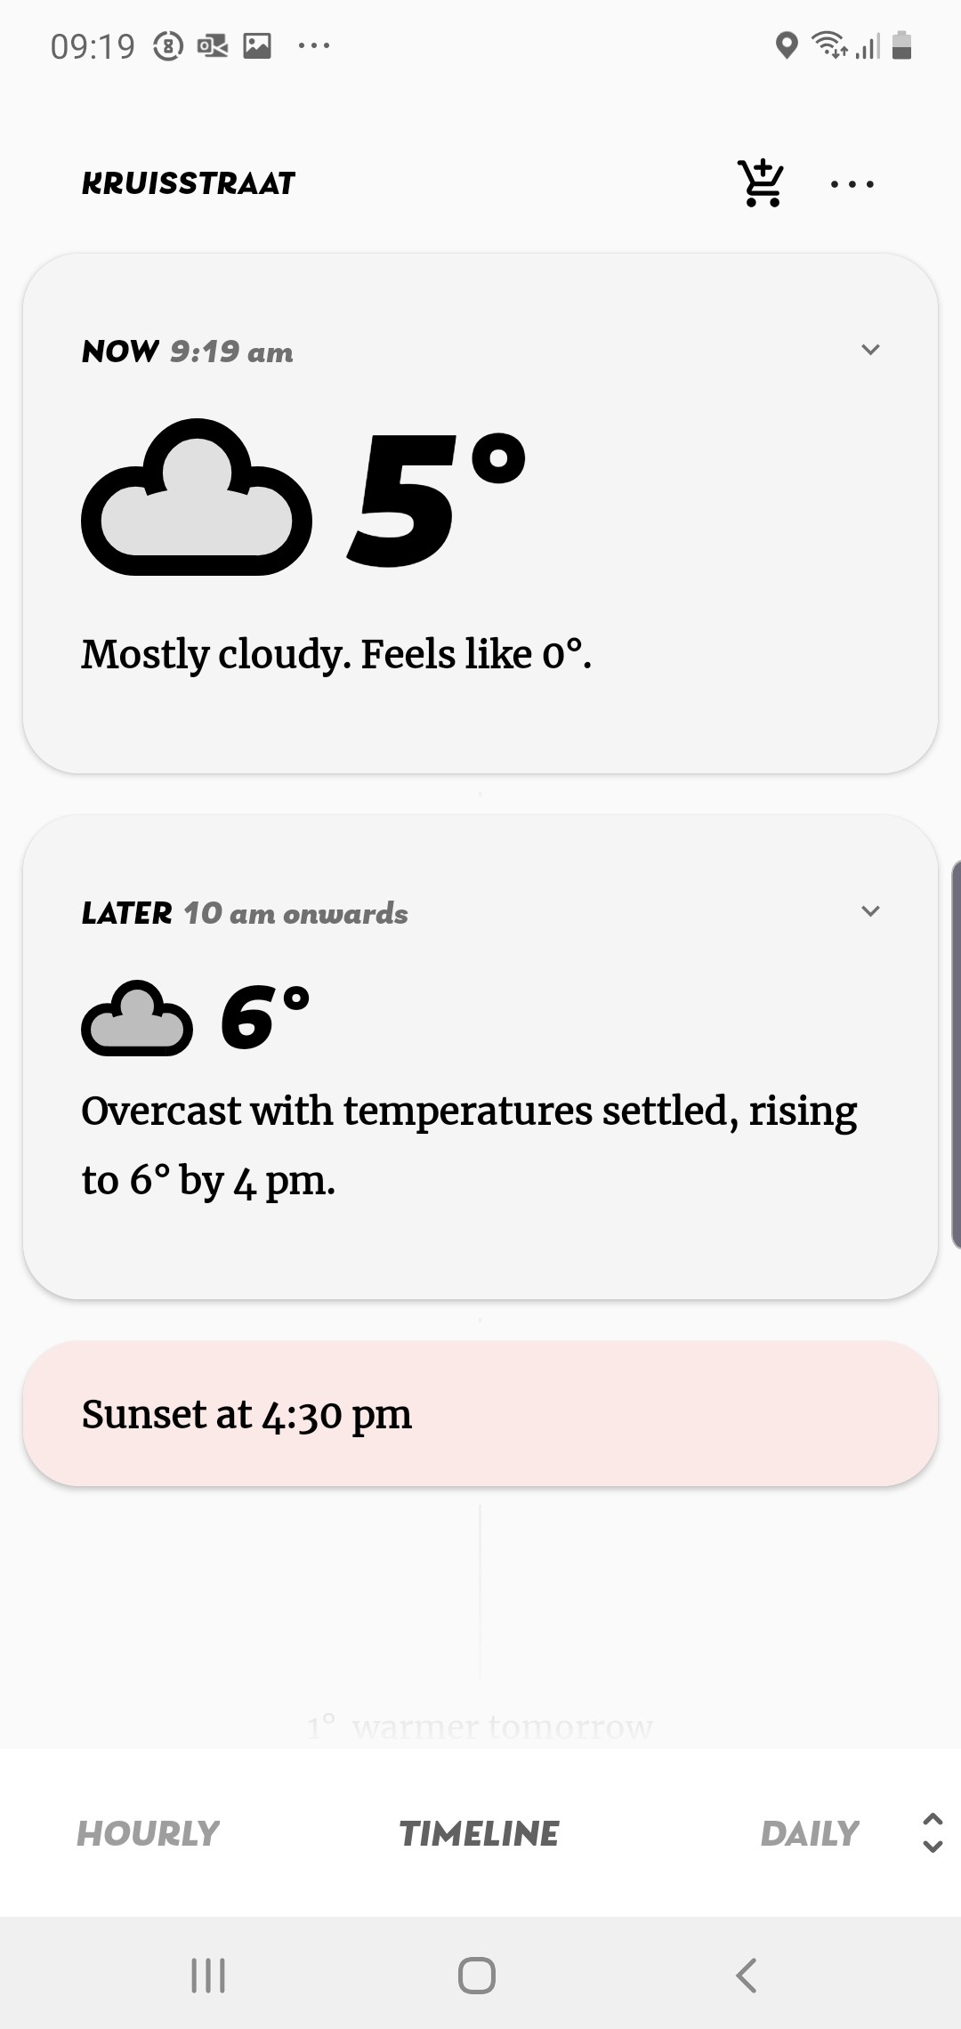Tap the Sunset at 4:30 pm card
Image resolution: width=961 pixels, height=2029 pixels.
coord(480,1414)
